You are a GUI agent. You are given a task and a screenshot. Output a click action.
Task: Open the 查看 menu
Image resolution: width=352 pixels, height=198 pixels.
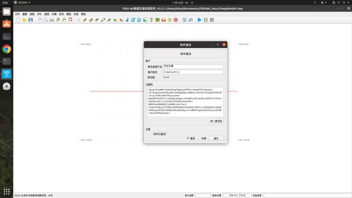[x=32, y=14]
